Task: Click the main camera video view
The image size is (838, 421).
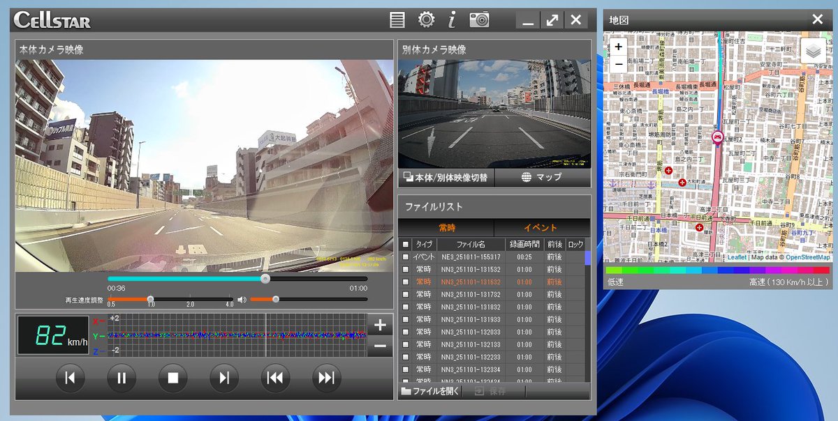Action: 204,166
